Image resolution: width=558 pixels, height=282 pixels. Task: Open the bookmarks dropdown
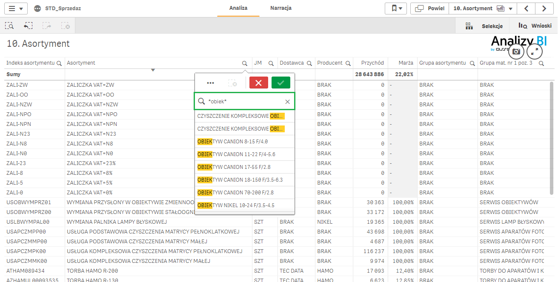coord(396,9)
